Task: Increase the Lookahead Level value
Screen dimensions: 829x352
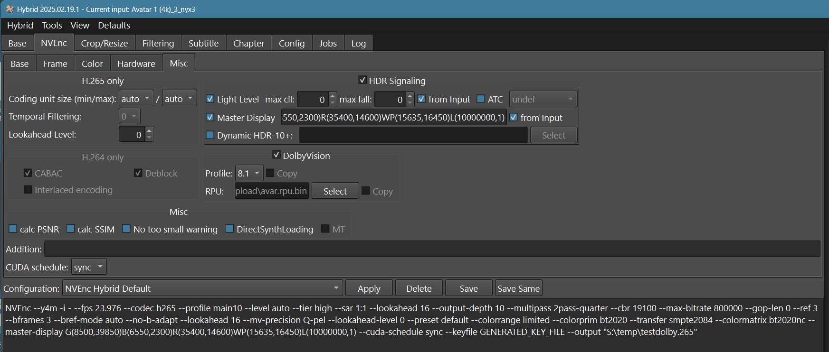Action: point(149,130)
